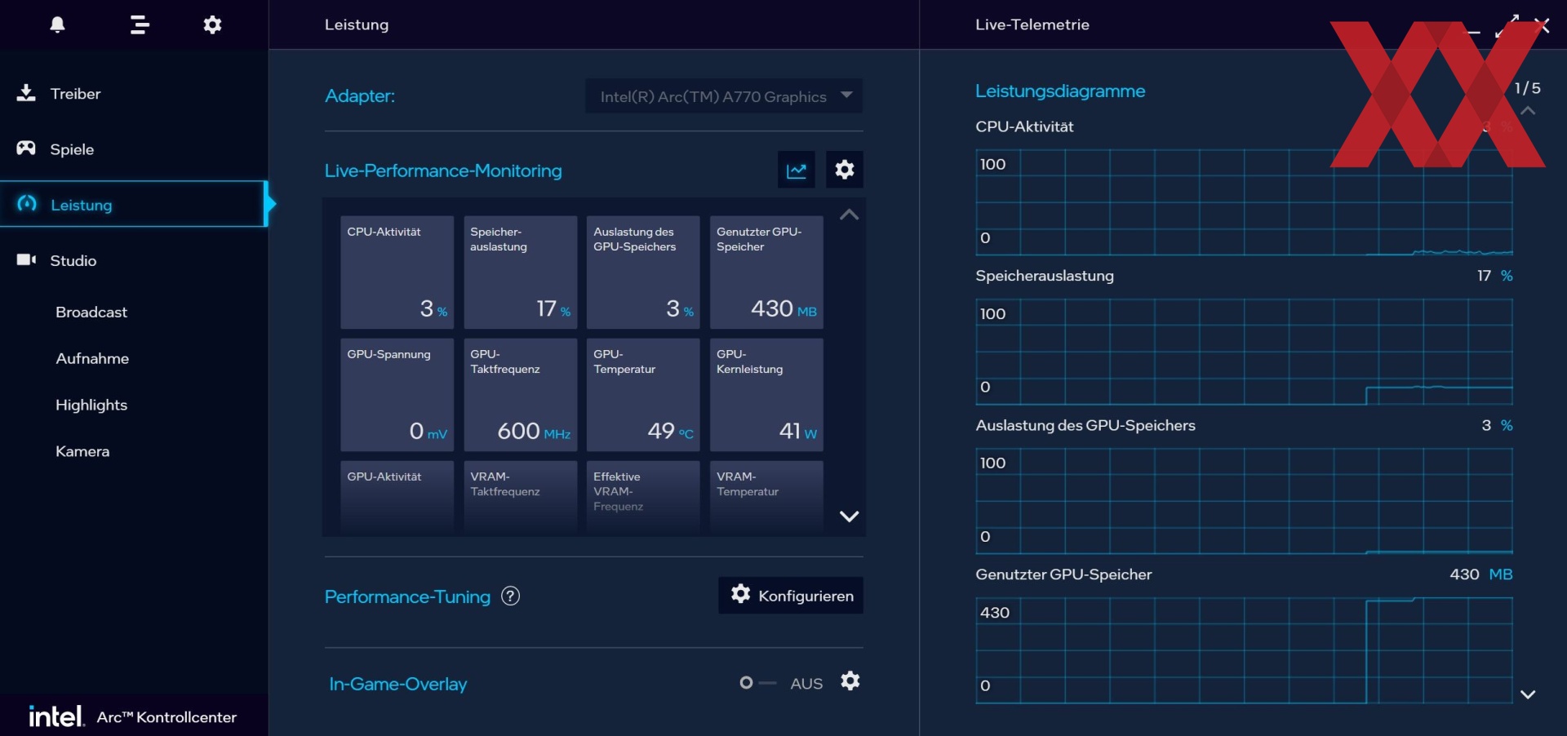This screenshot has height=736, width=1567.
Task: Click the Treiber download icon
Action: [x=26, y=93]
